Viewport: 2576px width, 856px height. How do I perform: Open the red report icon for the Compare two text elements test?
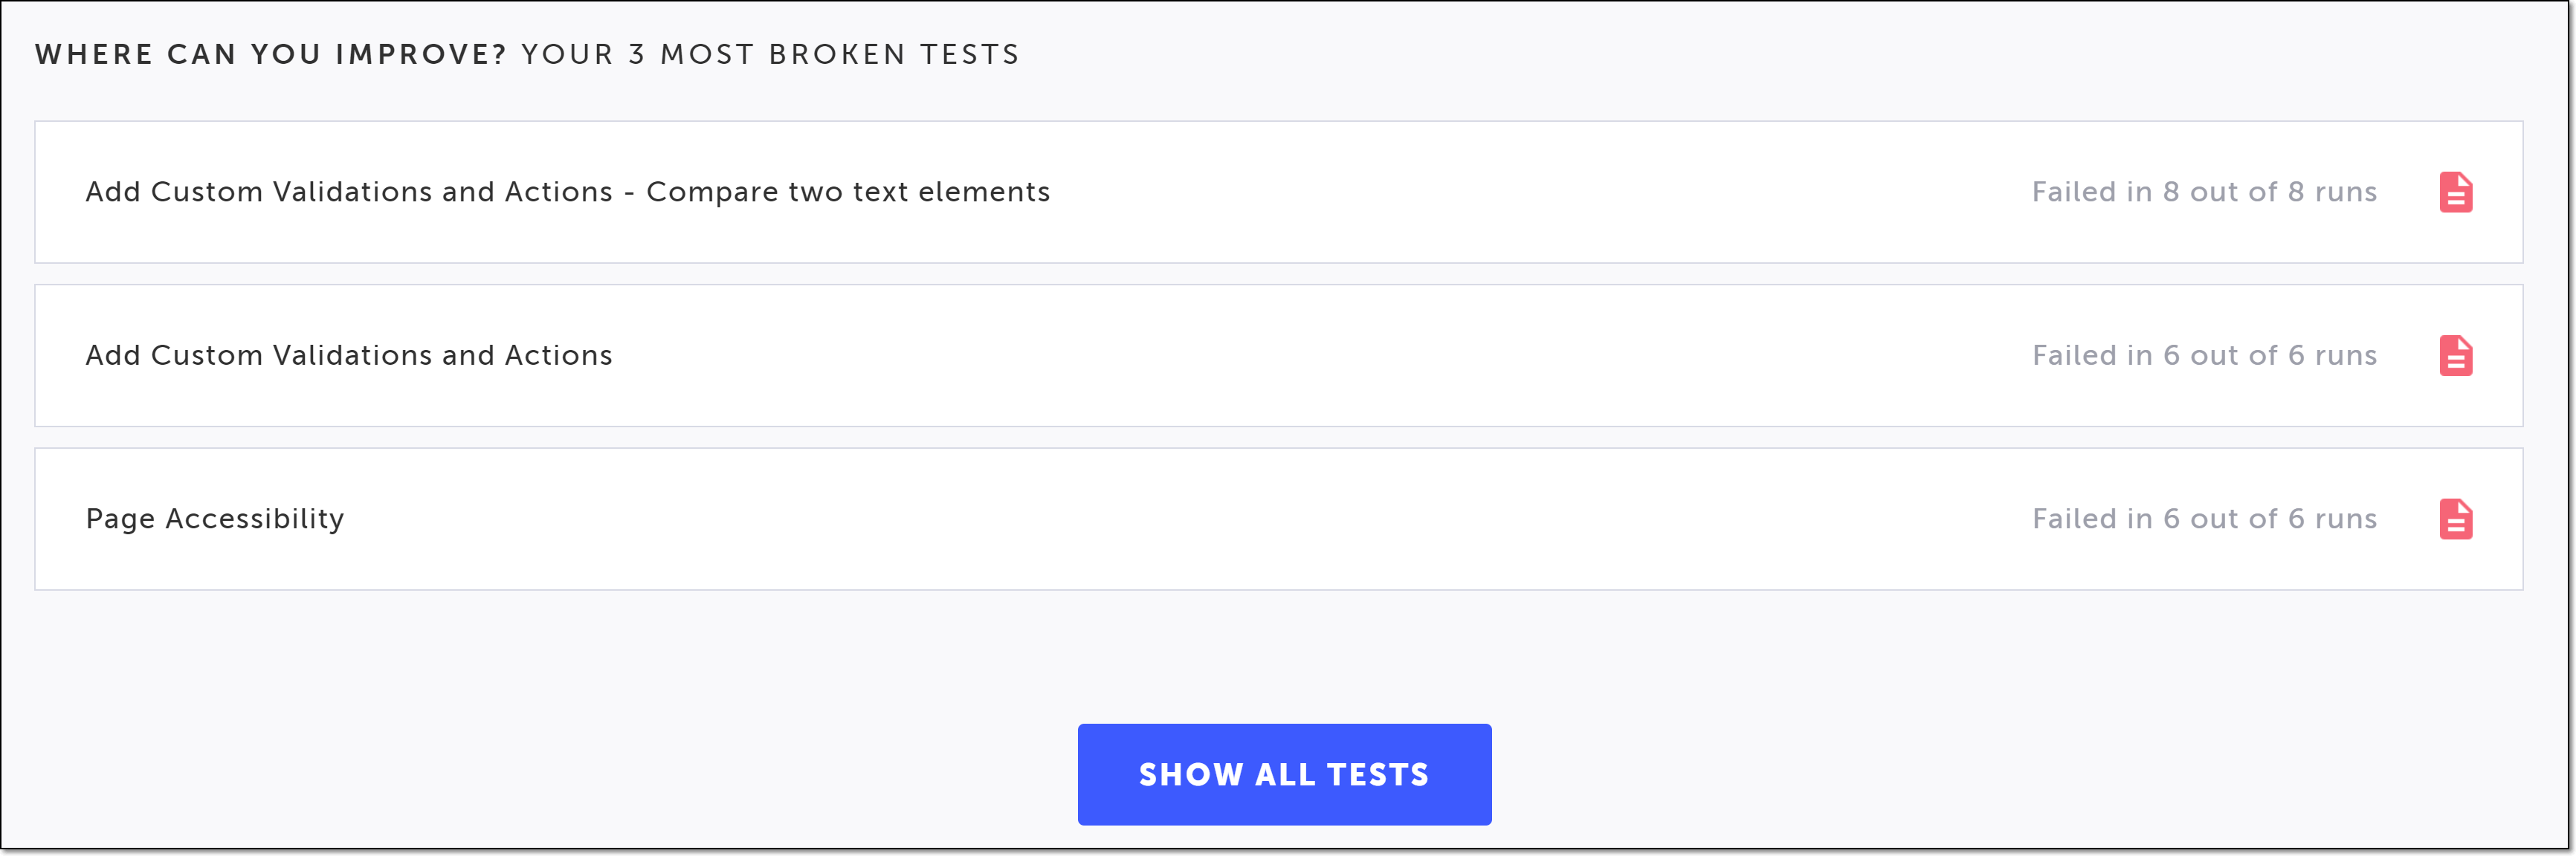2455,192
